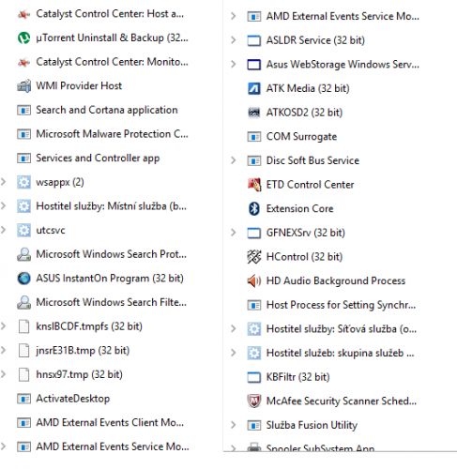Click the Catalyst Control Center: Host icon
The height and width of the screenshot is (469, 457).
(x=23, y=14)
